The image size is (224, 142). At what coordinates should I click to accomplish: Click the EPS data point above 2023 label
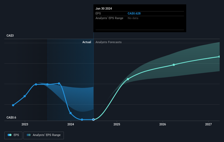point(25,96)
